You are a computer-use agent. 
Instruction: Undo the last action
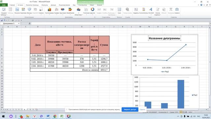point(4,20)
